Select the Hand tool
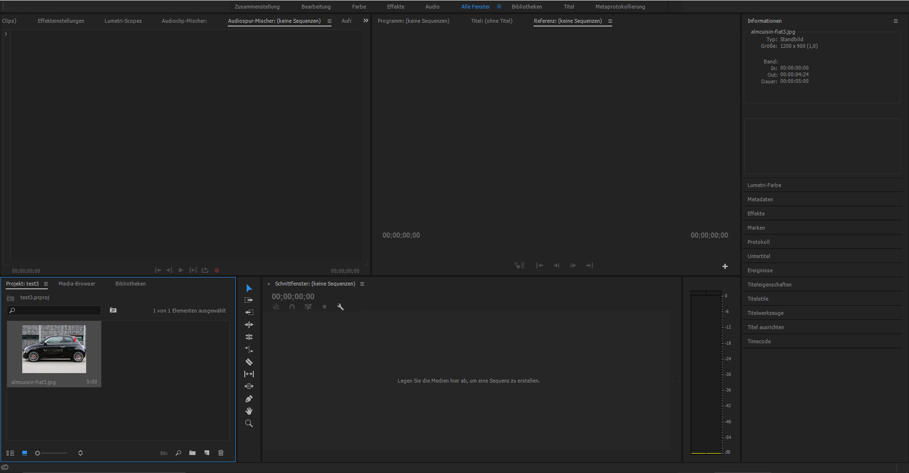The width and height of the screenshot is (909, 473). point(249,411)
